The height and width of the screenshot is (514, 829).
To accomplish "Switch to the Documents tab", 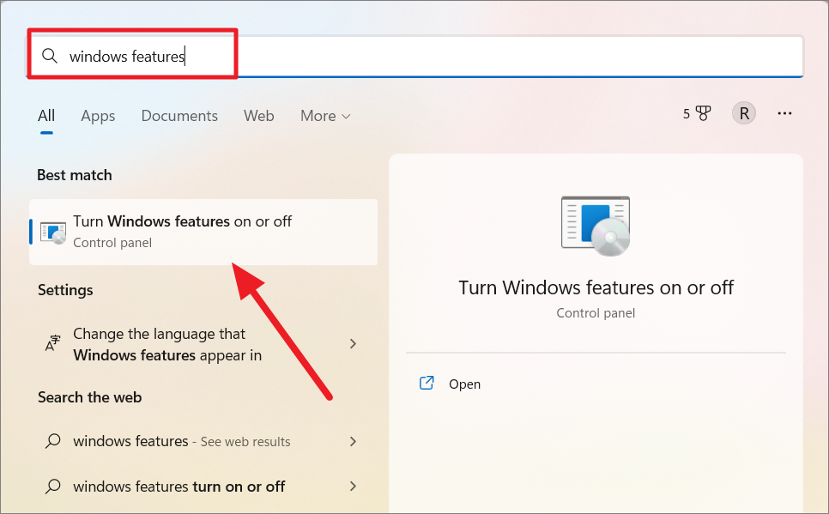I will tap(179, 115).
